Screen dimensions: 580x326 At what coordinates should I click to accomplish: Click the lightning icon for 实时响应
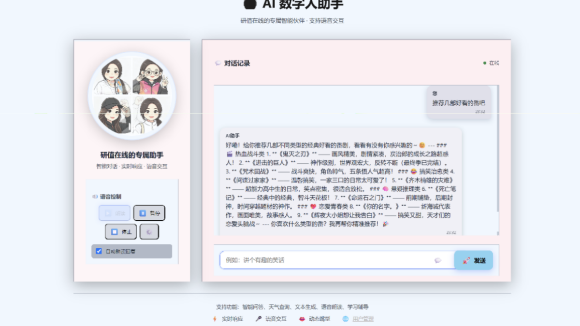[215, 319]
